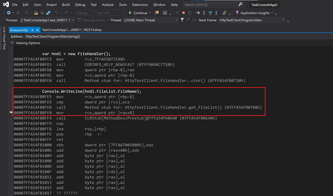The height and width of the screenshot is (196, 333).
Task: Click the Navigate Backward icon
Action: coord(9,13)
